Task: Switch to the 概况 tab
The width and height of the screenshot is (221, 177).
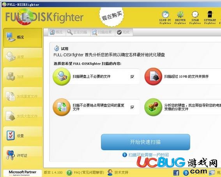Action: (x=56, y=32)
